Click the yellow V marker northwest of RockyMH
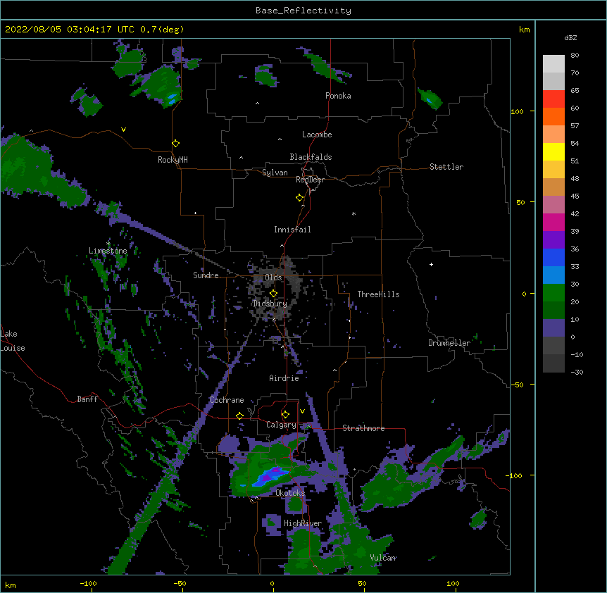The height and width of the screenshot is (593, 607). click(123, 130)
